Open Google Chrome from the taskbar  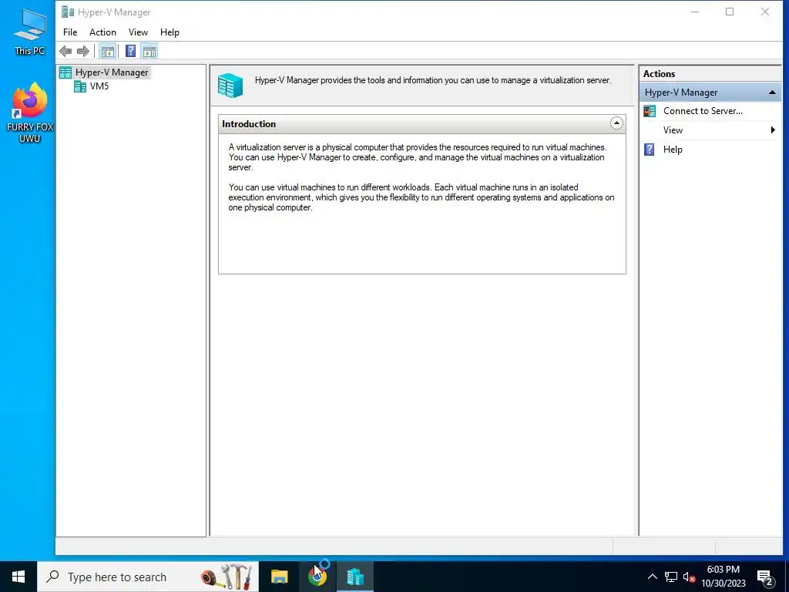coord(317,577)
